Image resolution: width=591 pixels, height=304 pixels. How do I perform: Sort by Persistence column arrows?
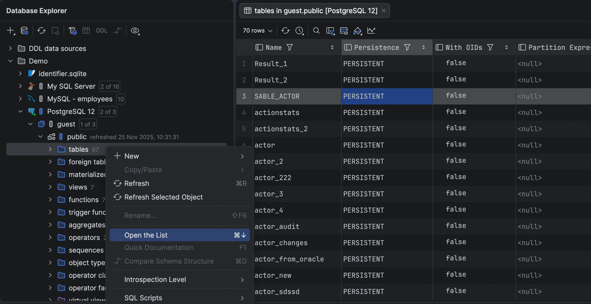pos(423,47)
